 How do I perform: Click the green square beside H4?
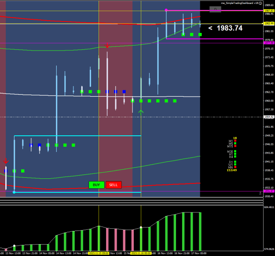coord(235,157)
